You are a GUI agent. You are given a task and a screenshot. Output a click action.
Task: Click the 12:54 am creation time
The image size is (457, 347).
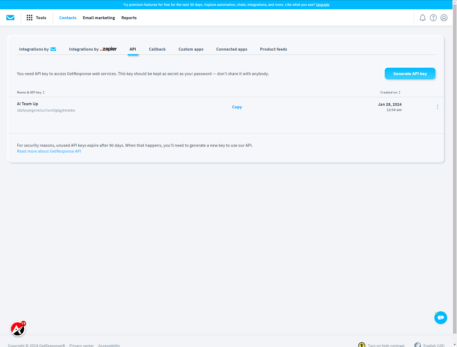(x=394, y=110)
